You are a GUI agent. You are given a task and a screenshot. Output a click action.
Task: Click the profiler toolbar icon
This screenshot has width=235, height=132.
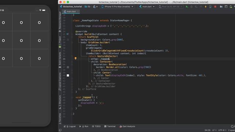201,7
